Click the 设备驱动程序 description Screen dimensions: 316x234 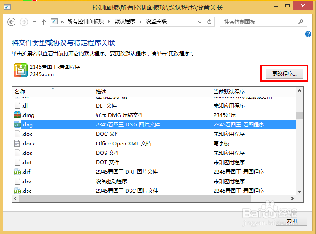[112, 181]
